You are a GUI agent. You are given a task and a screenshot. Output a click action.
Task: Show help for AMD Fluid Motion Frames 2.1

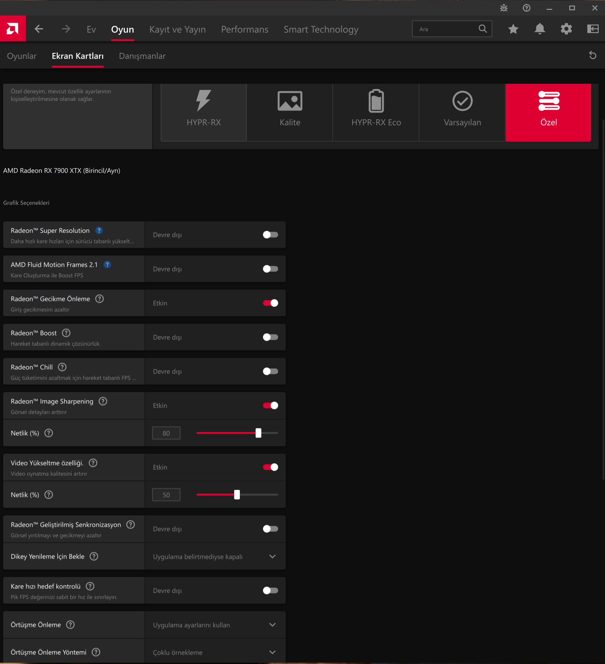coord(107,264)
